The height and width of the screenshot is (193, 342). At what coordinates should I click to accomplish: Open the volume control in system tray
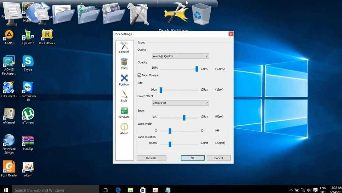click(309, 190)
